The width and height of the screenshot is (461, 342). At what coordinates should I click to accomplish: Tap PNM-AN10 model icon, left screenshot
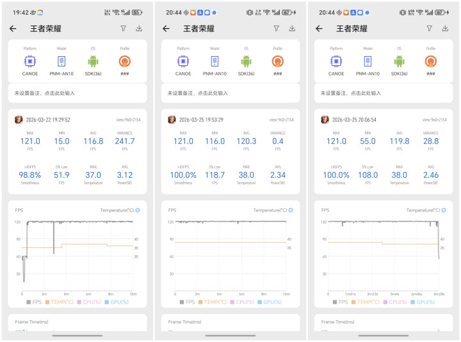coord(61,61)
